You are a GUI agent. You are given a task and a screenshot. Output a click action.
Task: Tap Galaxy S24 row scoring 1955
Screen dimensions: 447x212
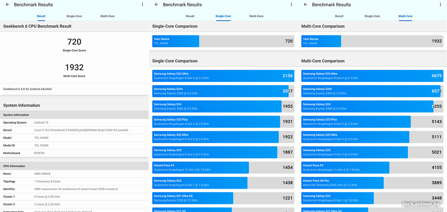pyautogui.click(x=223, y=106)
